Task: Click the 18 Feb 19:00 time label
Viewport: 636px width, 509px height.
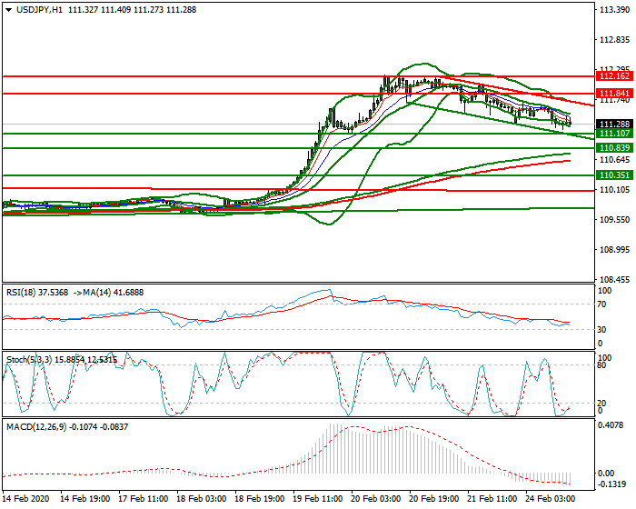Action: [x=260, y=498]
